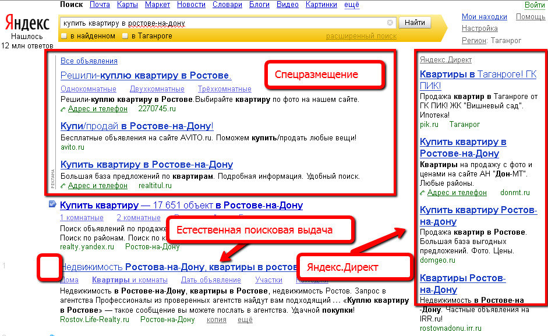Open «Адрес и телефон» for donmt.ru

click(x=457, y=193)
